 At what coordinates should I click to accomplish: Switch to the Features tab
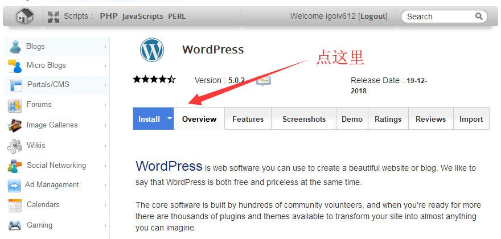[x=248, y=119]
